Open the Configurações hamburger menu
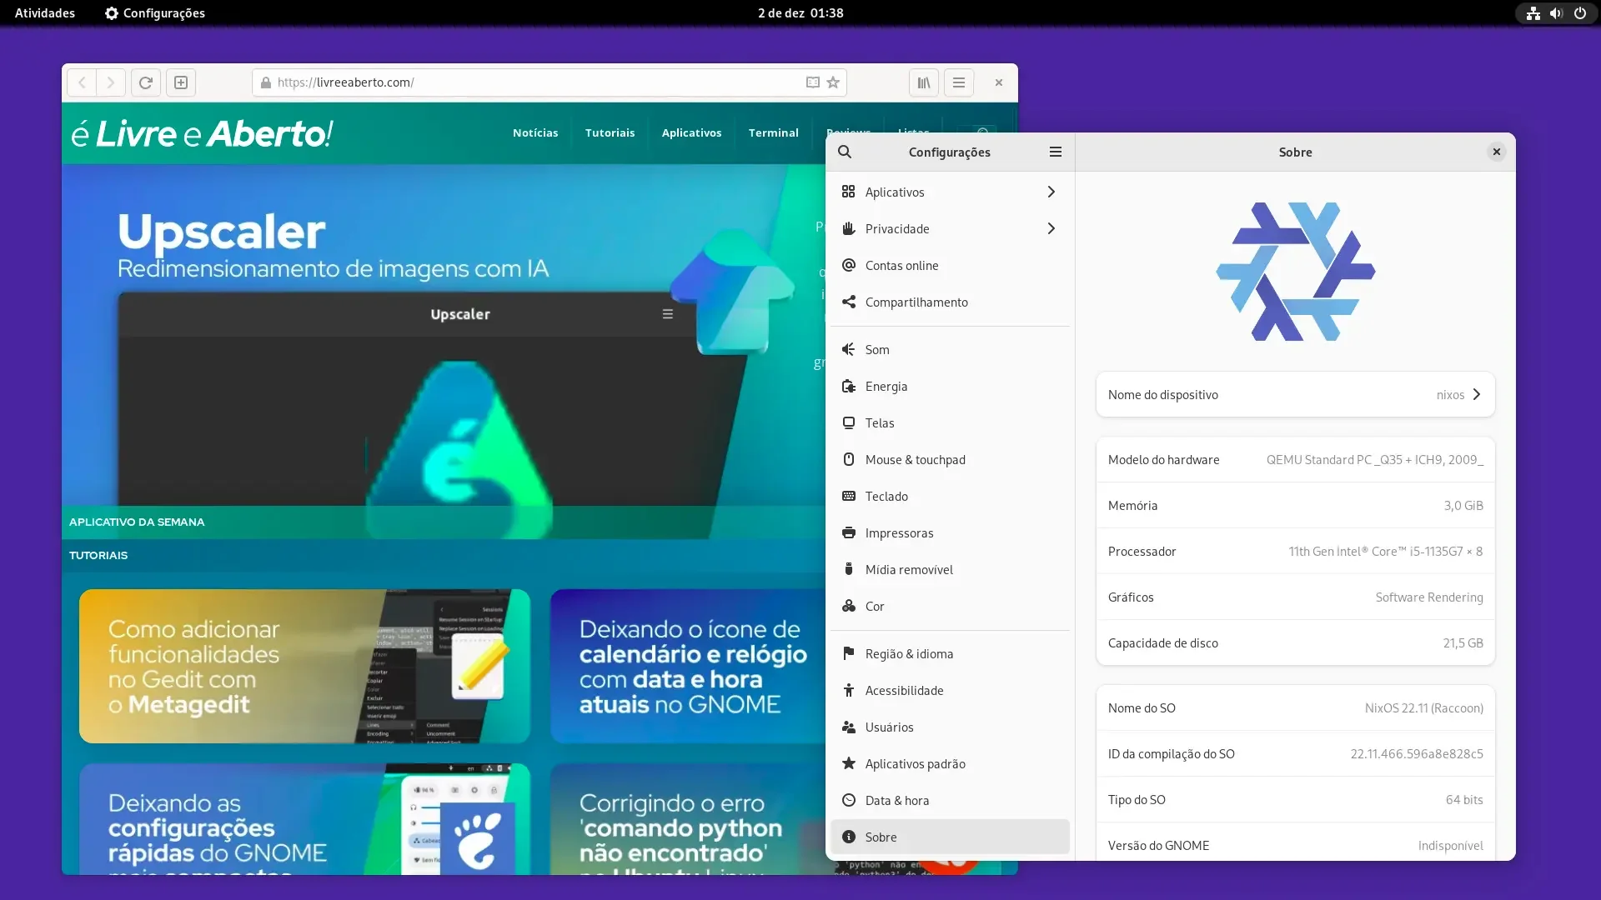The image size is (1601, 900). pyautogui.click(x=1056, y=152)
